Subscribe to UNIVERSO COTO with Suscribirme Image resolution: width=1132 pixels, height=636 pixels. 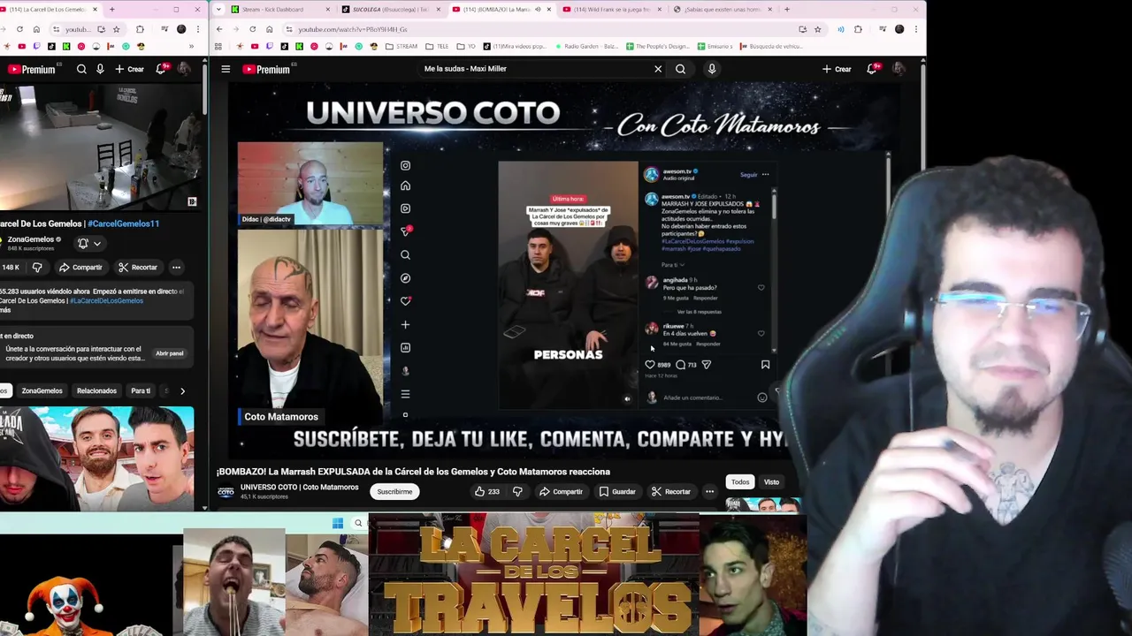point(394,491)
